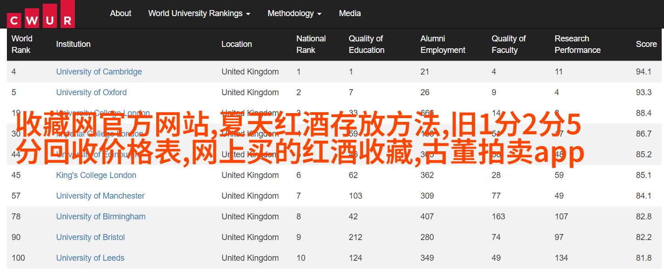Expand World University Rankings dropdown

[199, 13]
